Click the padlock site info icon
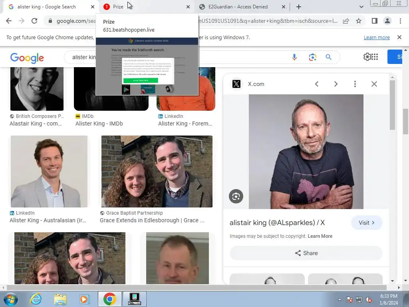 (x=50, y=21)
